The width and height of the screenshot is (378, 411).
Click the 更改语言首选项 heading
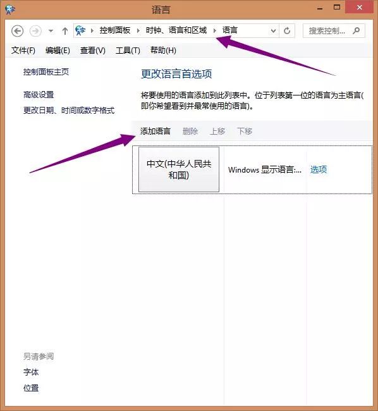(x=176, y=74)
